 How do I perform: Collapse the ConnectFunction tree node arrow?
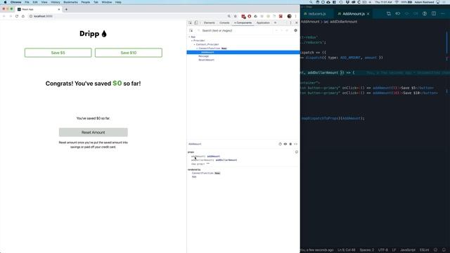click(x=197, y=48)
